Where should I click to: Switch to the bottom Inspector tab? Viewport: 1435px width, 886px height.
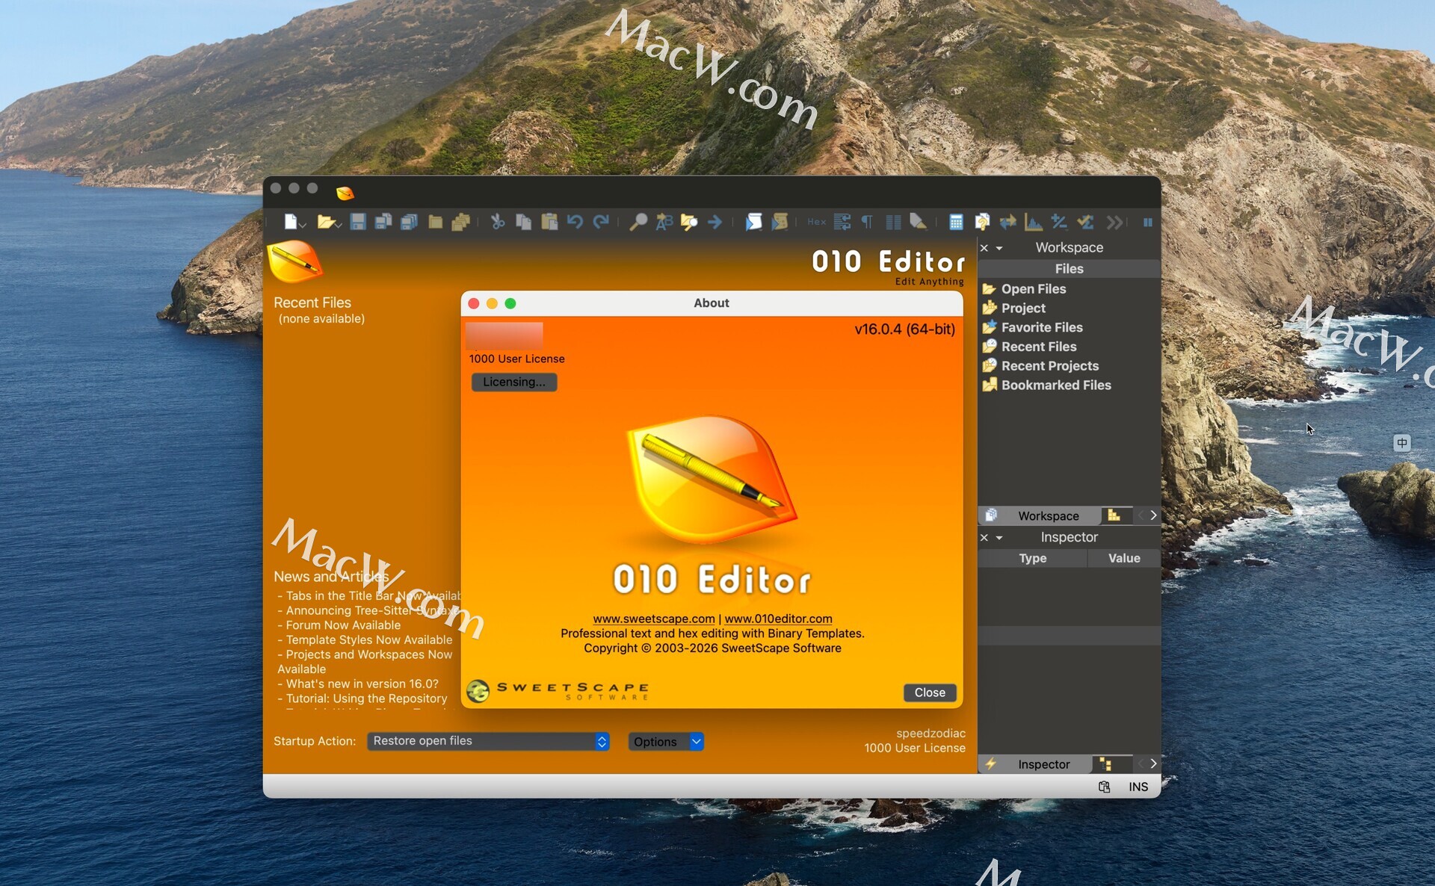click(x=1035, y=764)
